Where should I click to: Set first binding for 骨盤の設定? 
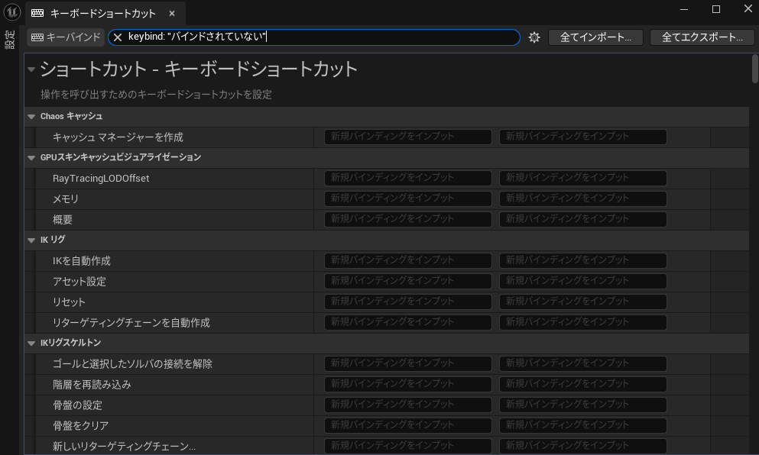click(x=408, y=405)
